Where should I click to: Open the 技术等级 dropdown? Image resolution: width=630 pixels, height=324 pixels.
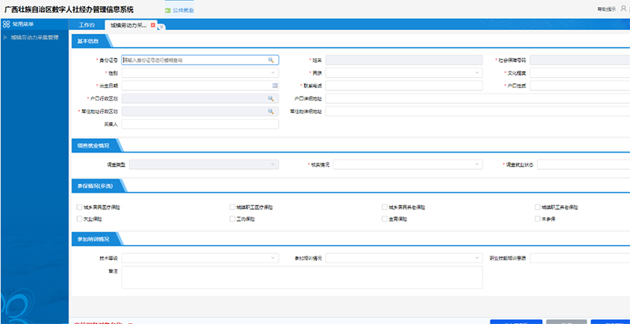(200, 258)
